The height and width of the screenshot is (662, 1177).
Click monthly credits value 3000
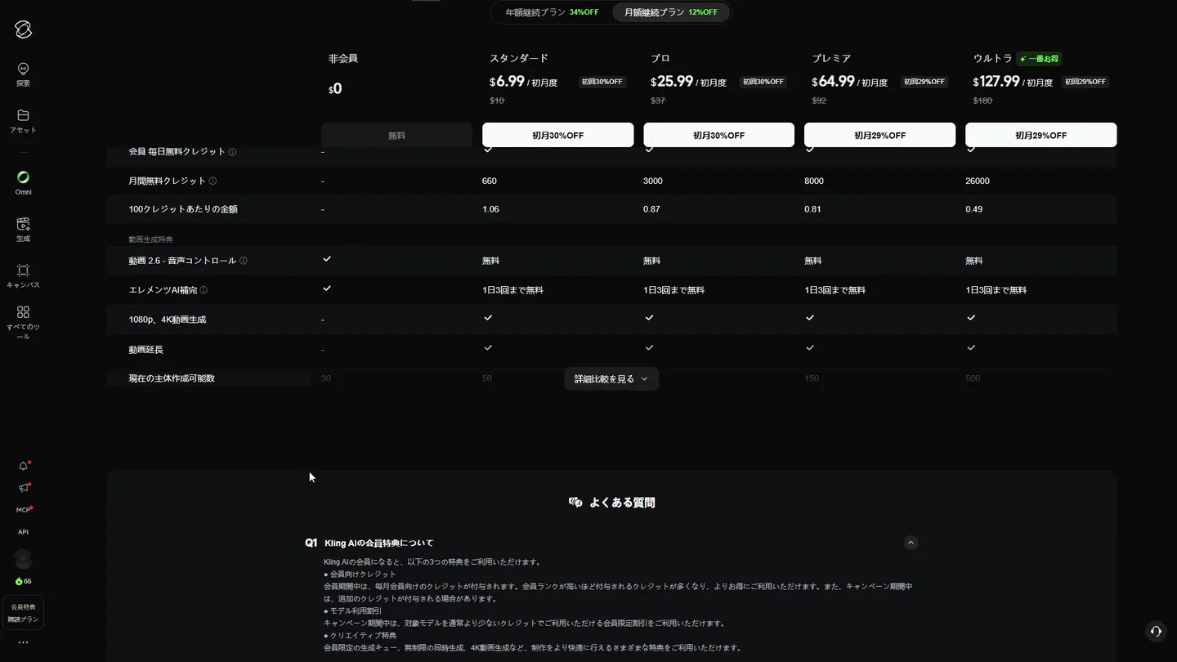click(x=653, y=181)
